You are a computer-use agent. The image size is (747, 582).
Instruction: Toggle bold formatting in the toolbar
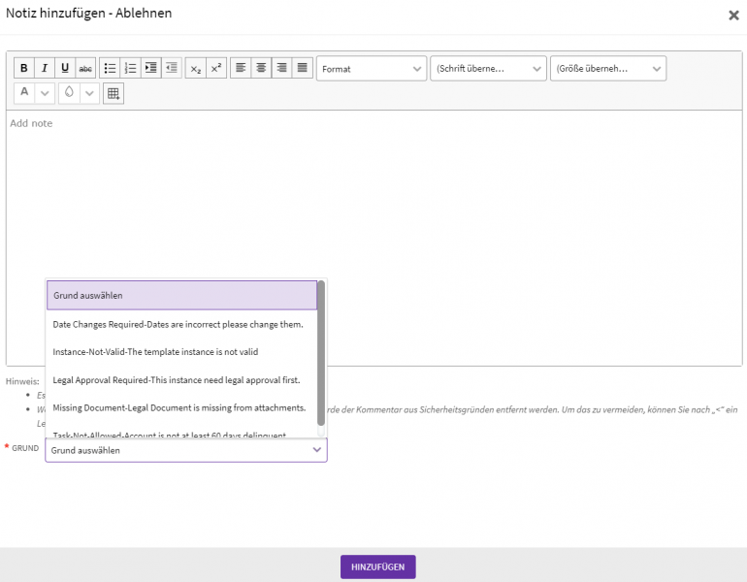click(x=24, y=68)
